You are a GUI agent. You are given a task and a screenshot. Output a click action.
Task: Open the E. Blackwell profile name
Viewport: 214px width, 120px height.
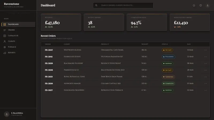pos(17,113)
